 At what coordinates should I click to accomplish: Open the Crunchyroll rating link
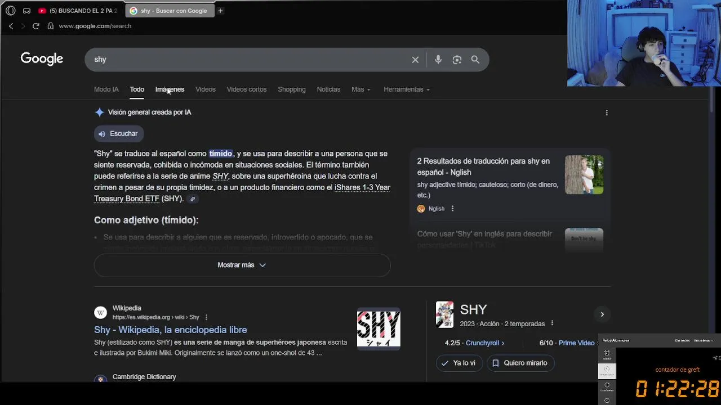(485, 343)
